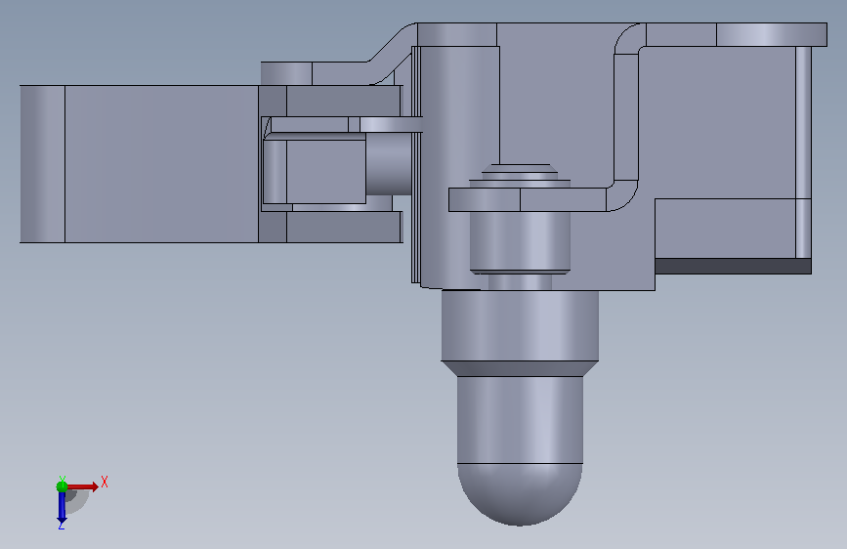The image size is (847, 549).
Task: Click the red X axis arrow of the triad
Action: (x=83, y=486)
